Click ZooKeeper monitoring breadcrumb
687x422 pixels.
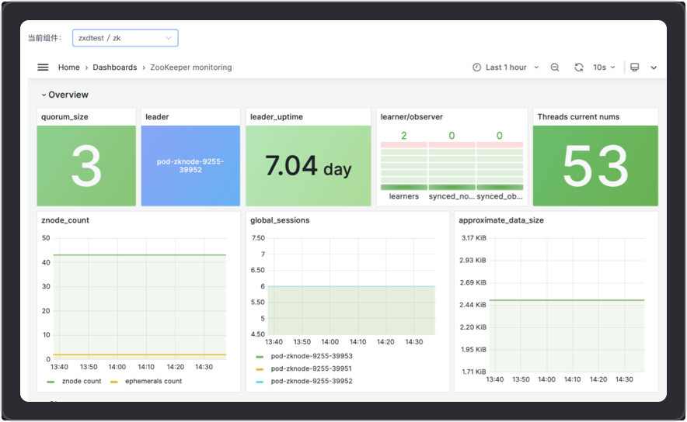coord(190,67)
